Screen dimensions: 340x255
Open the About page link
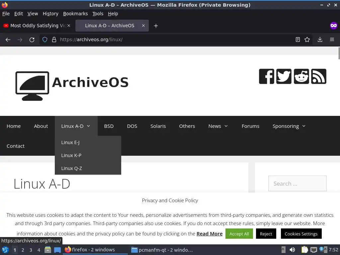click(x=41, y=126)
